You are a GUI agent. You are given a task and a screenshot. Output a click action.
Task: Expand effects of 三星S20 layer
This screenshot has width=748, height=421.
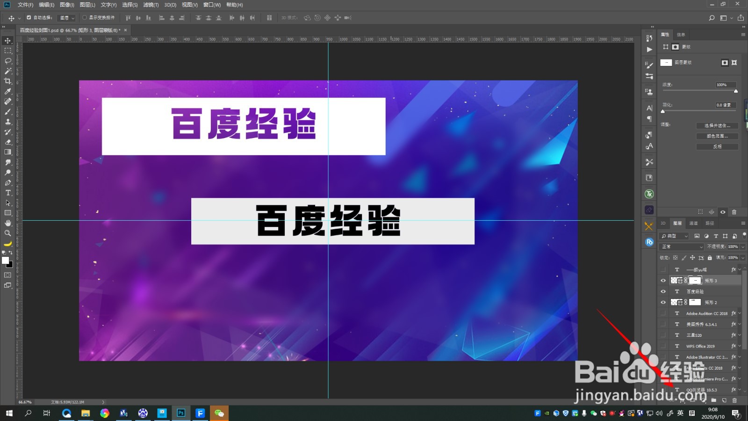pos(740,335)
